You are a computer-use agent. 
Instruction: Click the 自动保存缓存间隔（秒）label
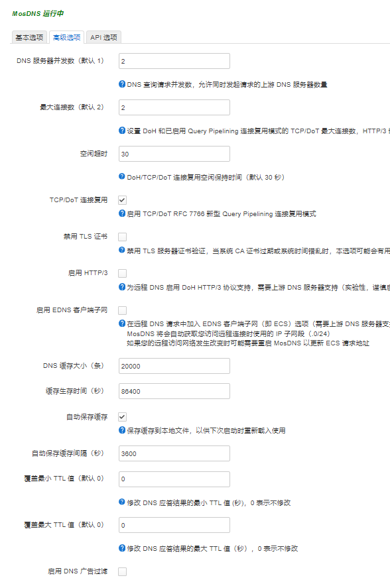[x=70, y=453]
